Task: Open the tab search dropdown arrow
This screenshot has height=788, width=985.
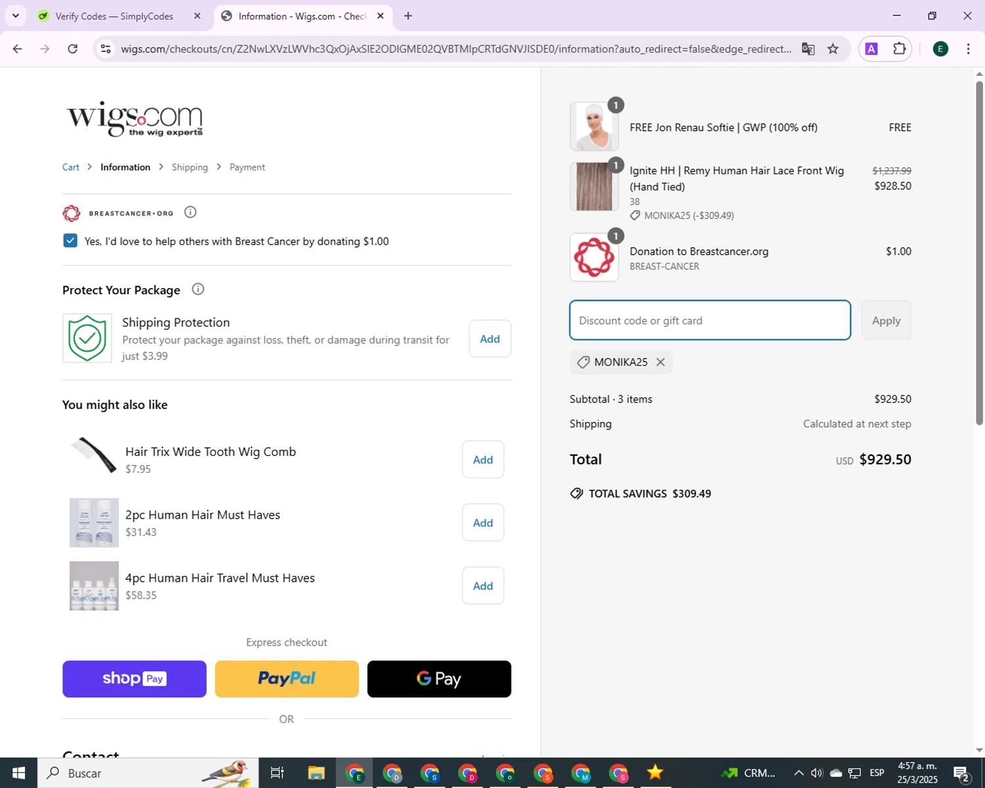Action: [15, 16]
